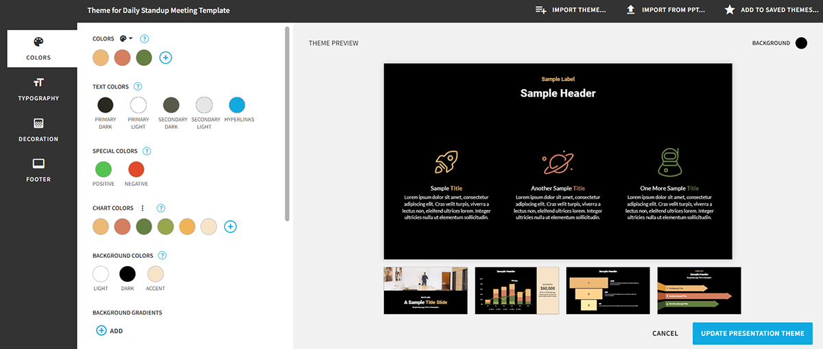Screen dimensions: 823x349
Task: Select the olive green theme color
Action: 143,58
